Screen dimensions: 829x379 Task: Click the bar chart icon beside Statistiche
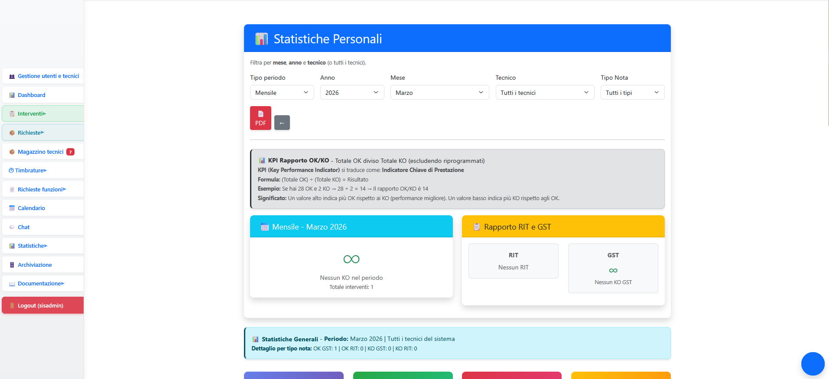(12, 246)
